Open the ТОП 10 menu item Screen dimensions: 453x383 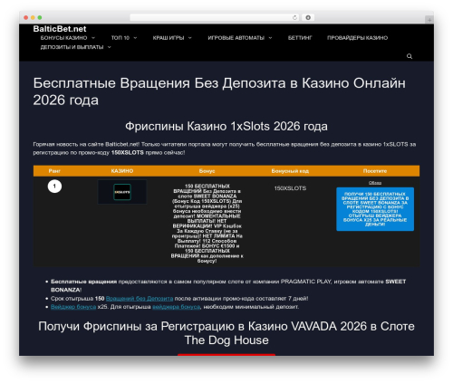pos(120,38)
